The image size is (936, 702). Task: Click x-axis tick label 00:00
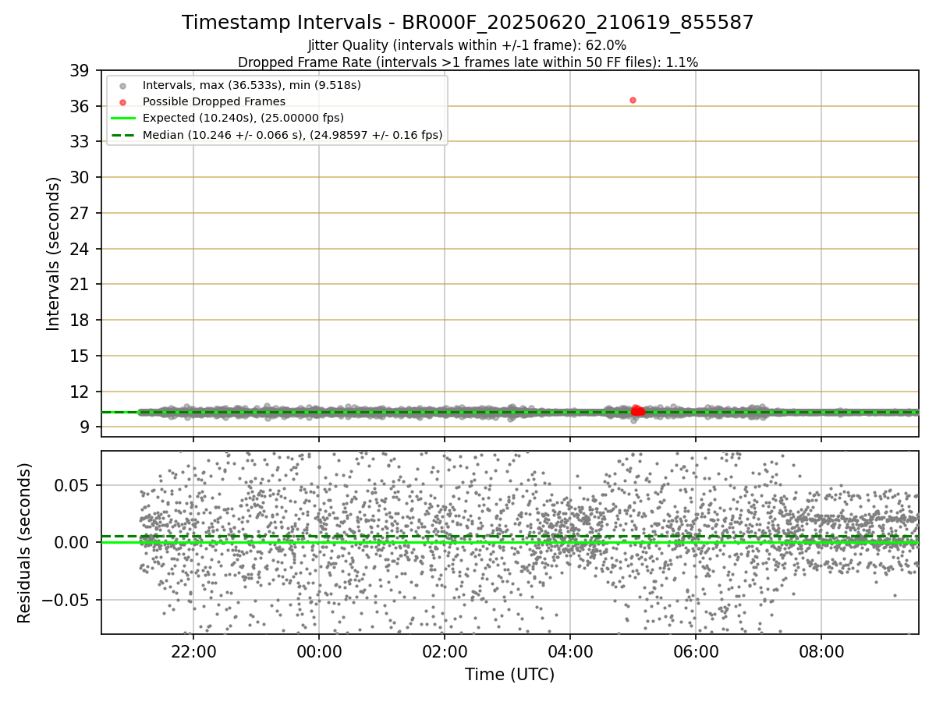(319, 651)
